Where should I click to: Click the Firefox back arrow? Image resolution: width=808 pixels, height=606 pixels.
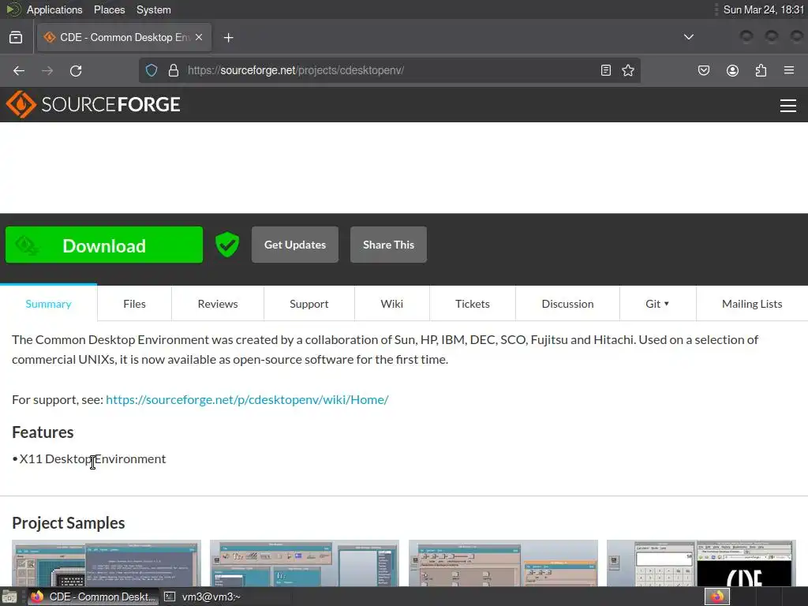point(19,70)
